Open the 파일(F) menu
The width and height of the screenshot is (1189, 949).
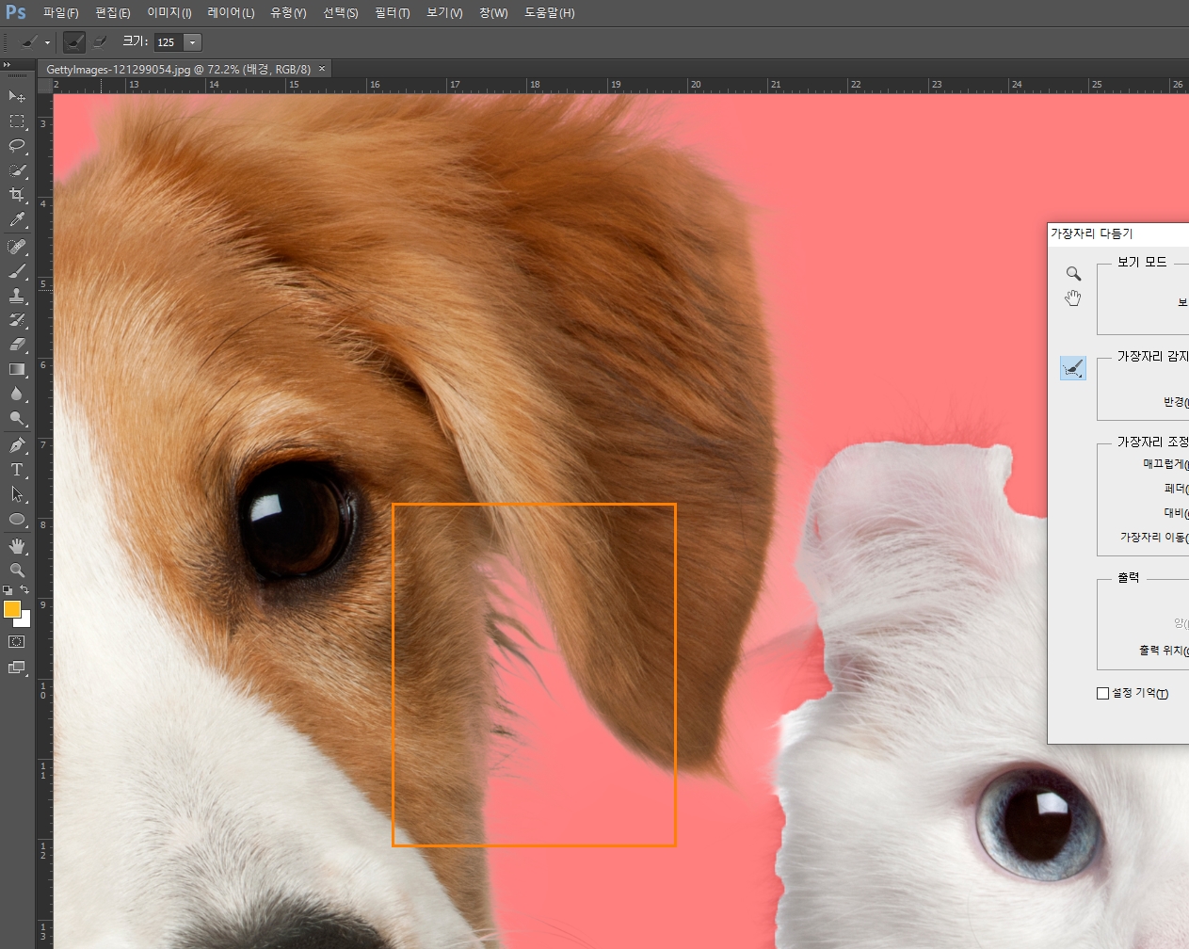coord(61,13)
